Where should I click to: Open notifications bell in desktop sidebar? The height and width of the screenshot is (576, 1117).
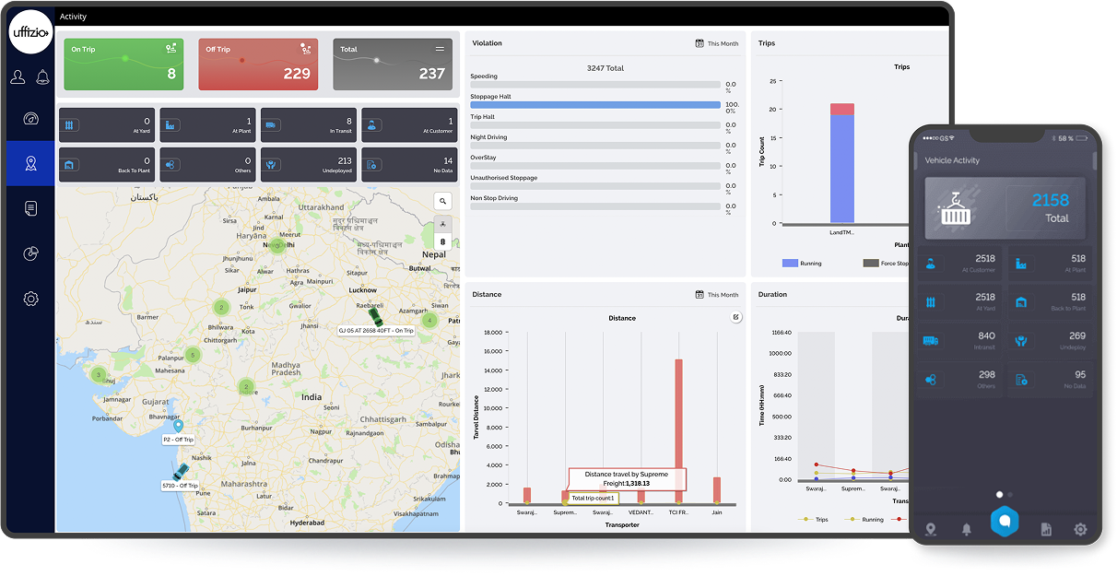pos(42,77)
